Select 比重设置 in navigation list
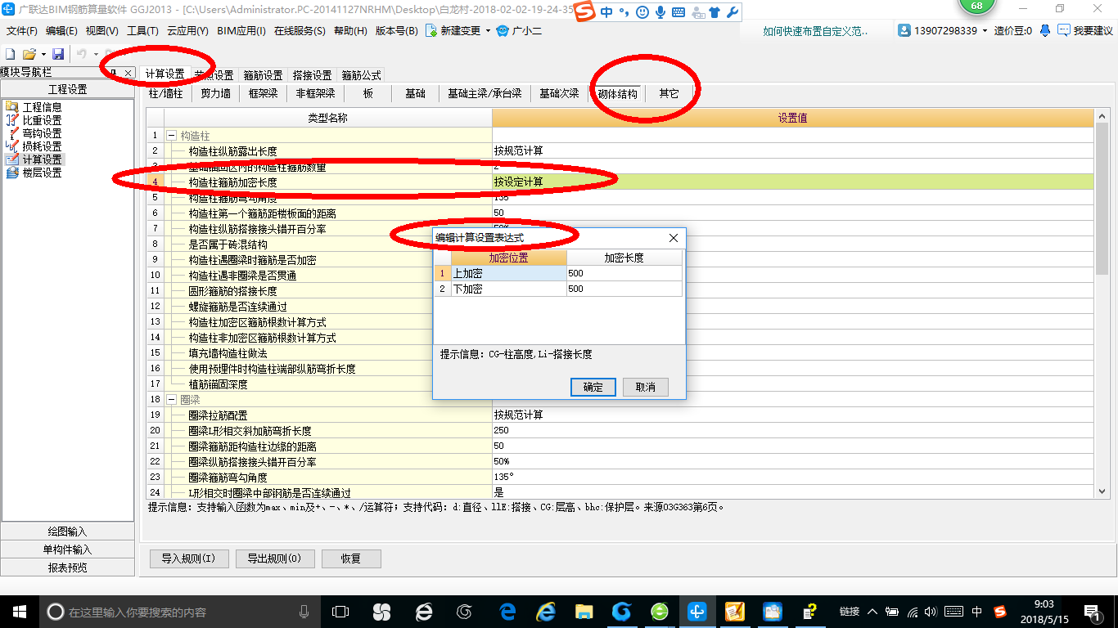This screenshot has height=628, width=1118. [x=42, y=120]
